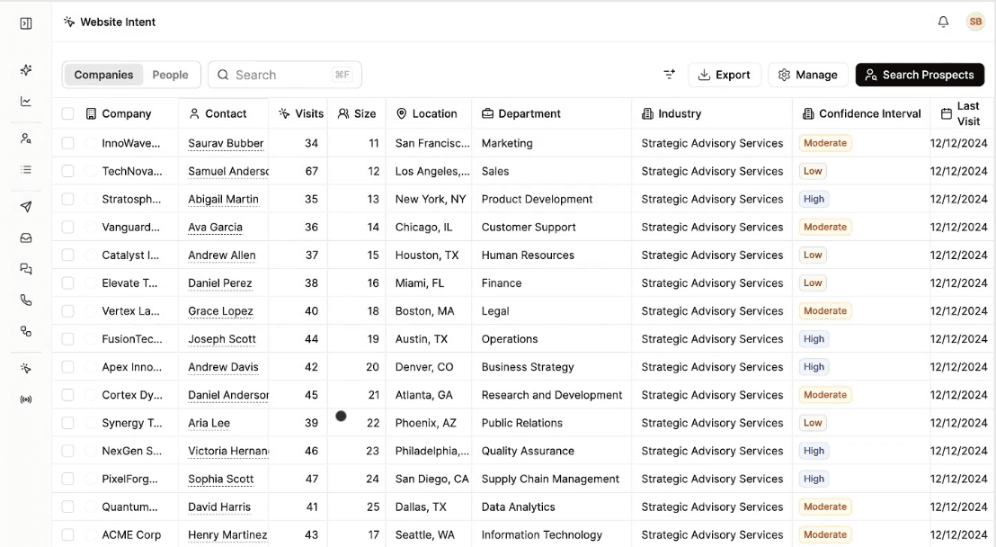
Task: Click the map pin icon in Location header
Action: [x=402, y=114]
